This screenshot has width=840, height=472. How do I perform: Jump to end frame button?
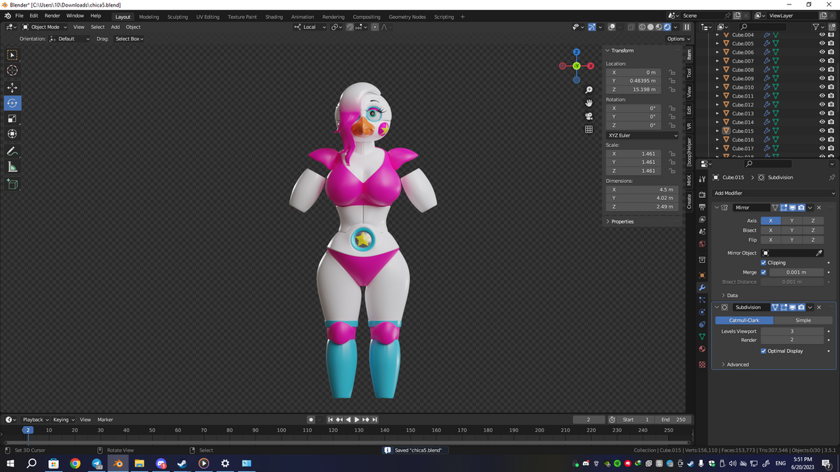[x=375, y=420]
